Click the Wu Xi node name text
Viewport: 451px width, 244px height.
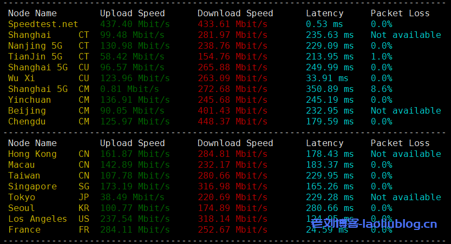click(21, 78)
